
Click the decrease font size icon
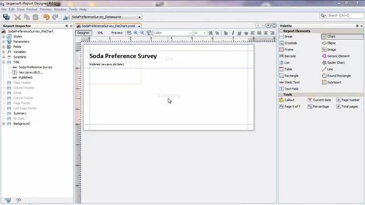point(217,33)
